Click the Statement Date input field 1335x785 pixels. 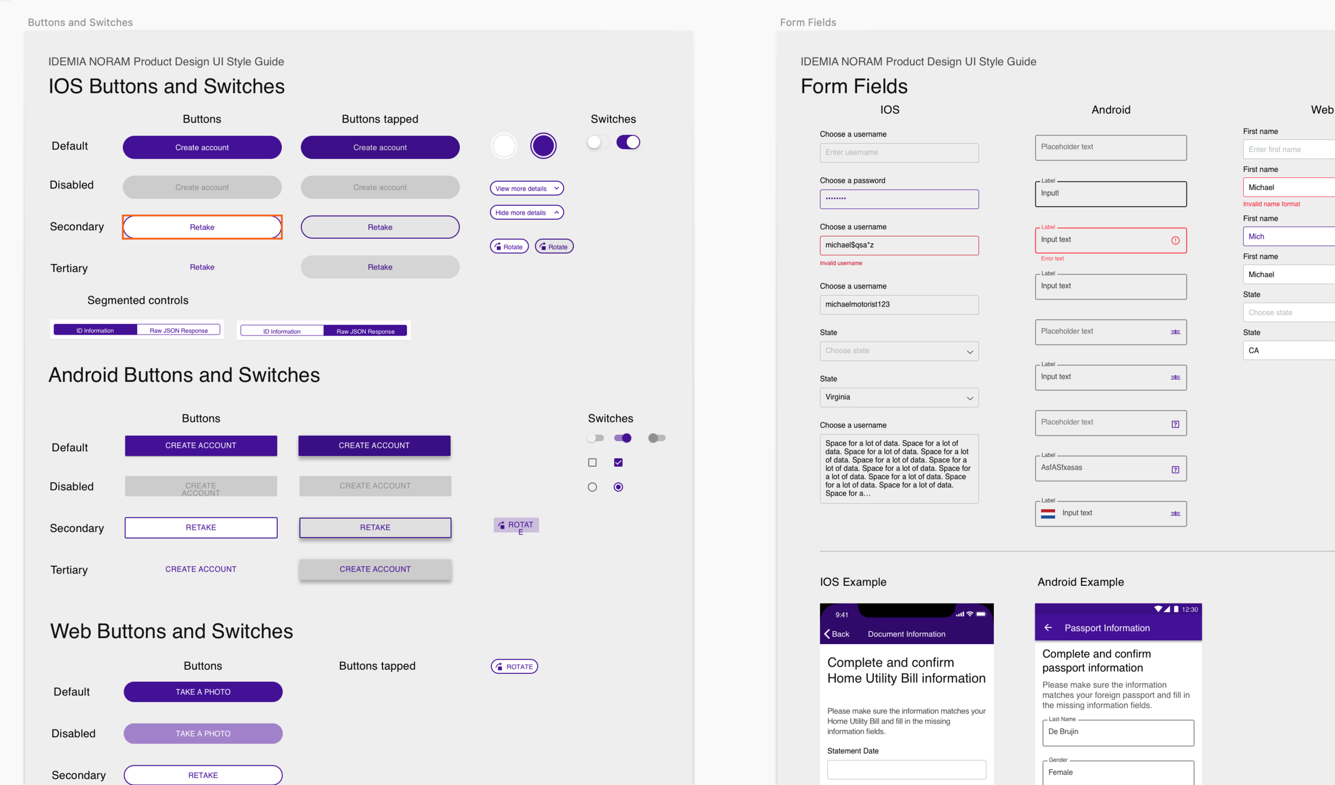pos(906,769)
